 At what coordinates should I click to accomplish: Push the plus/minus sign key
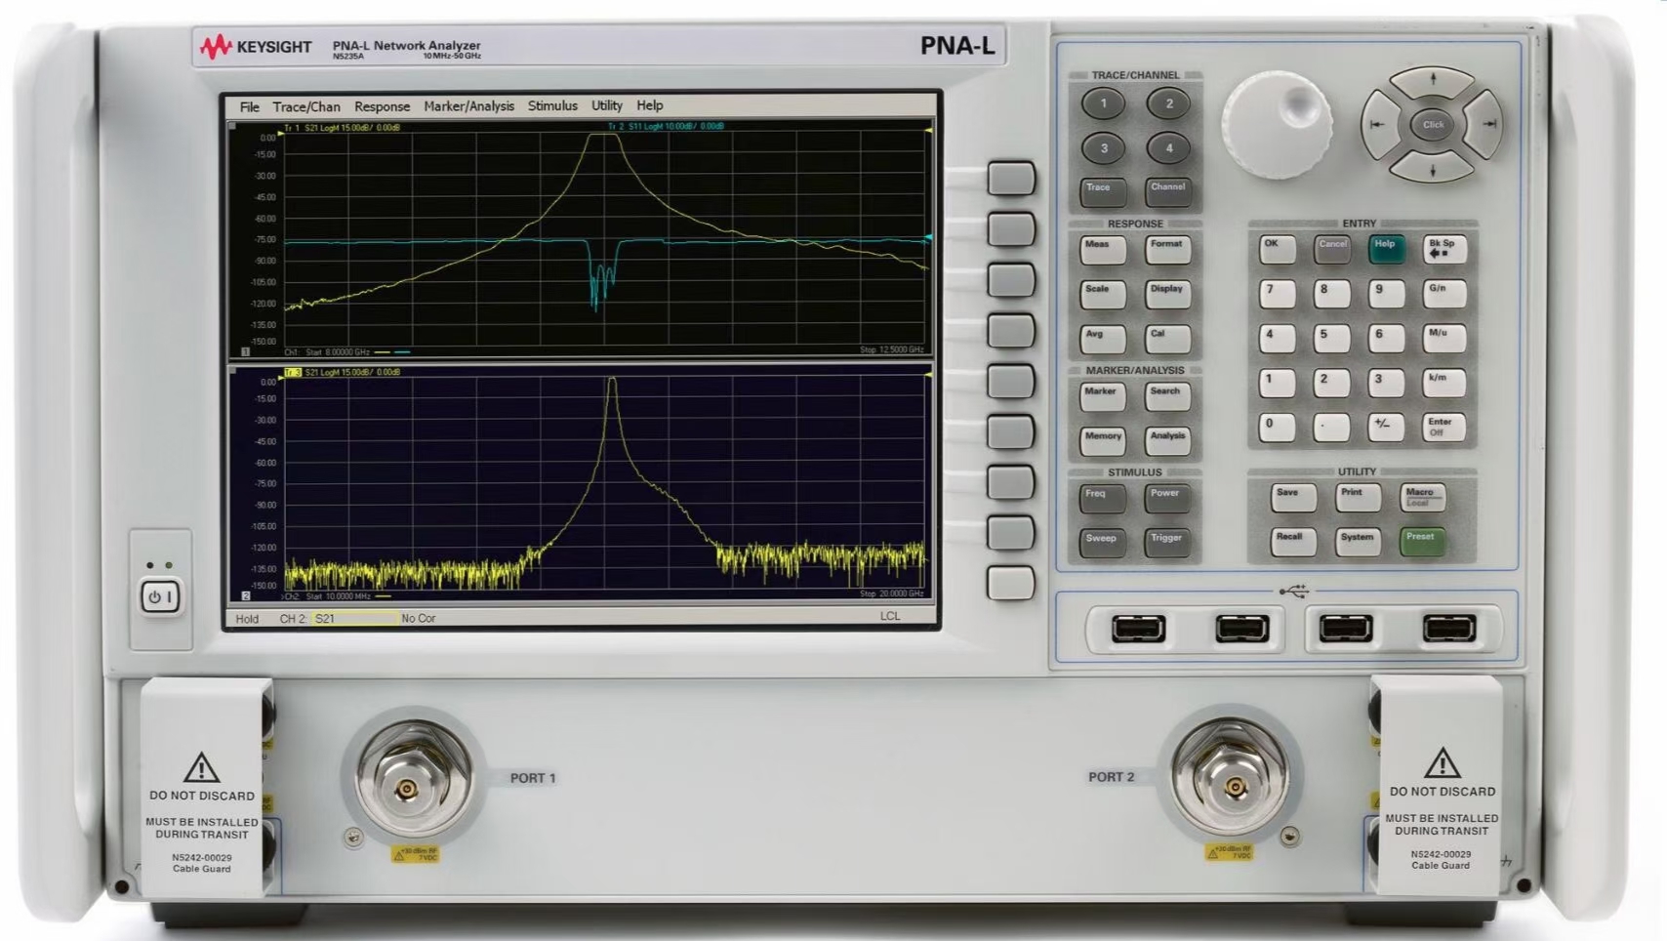(x=1386, y=428)
